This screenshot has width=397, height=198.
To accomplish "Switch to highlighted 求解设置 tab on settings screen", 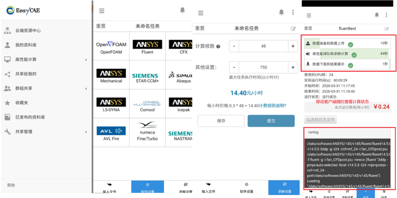I will coord(284,187).
